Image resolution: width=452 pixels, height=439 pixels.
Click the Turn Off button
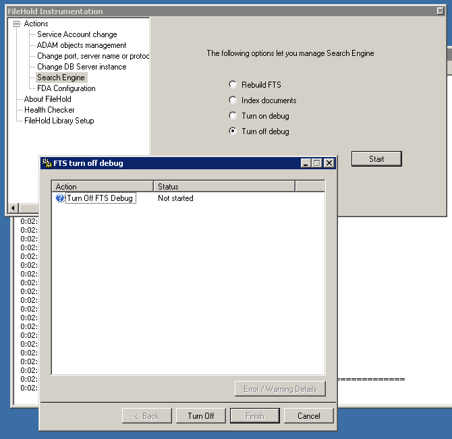pos(201,415)
